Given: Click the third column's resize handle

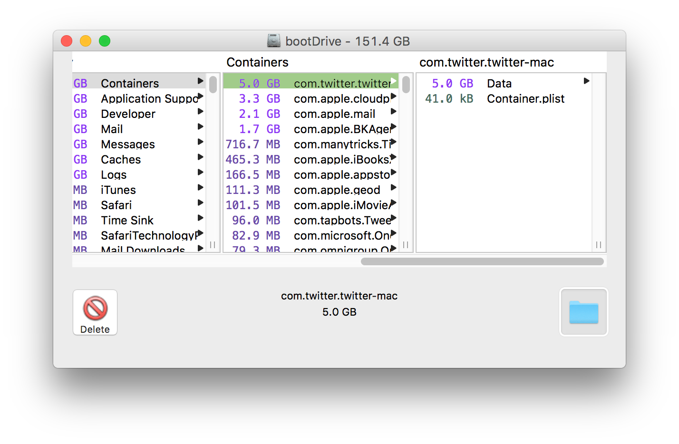Looking at the screenshot, I should point(599,245).
